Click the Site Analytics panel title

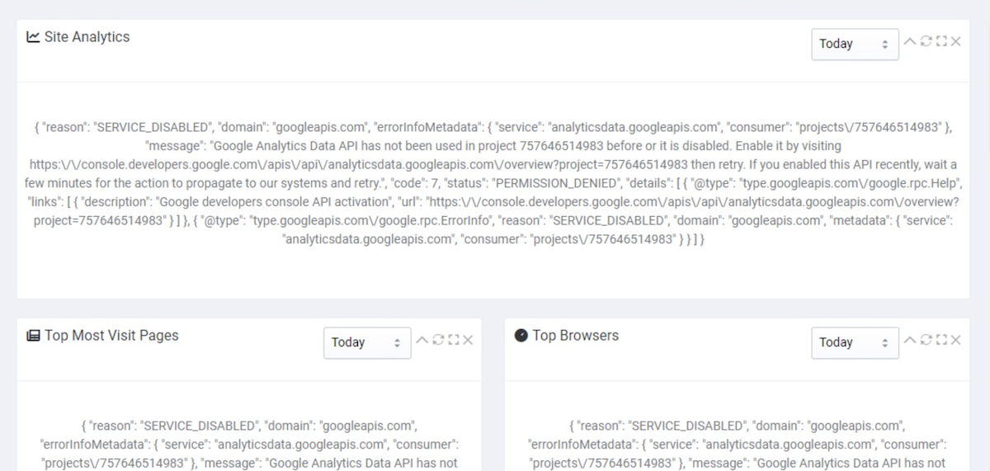[87, 37]
